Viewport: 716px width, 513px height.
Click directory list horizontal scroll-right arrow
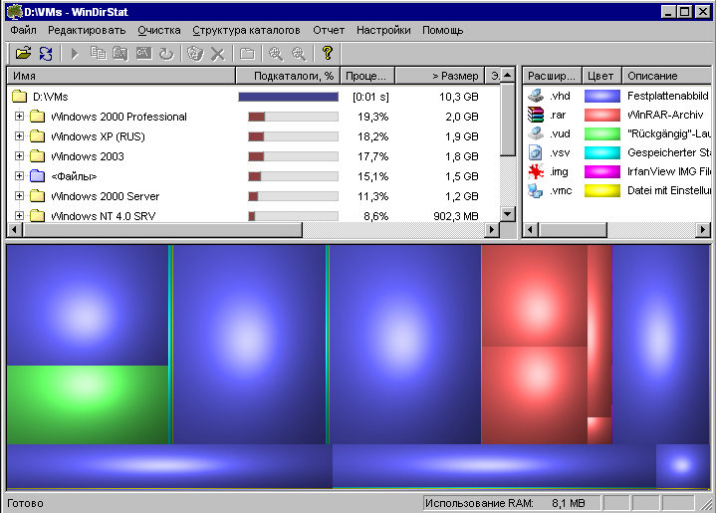pyautogui.click(x=491, y=229)
